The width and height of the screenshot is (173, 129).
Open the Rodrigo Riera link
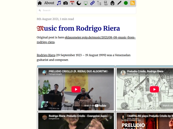tap(46, 55)
